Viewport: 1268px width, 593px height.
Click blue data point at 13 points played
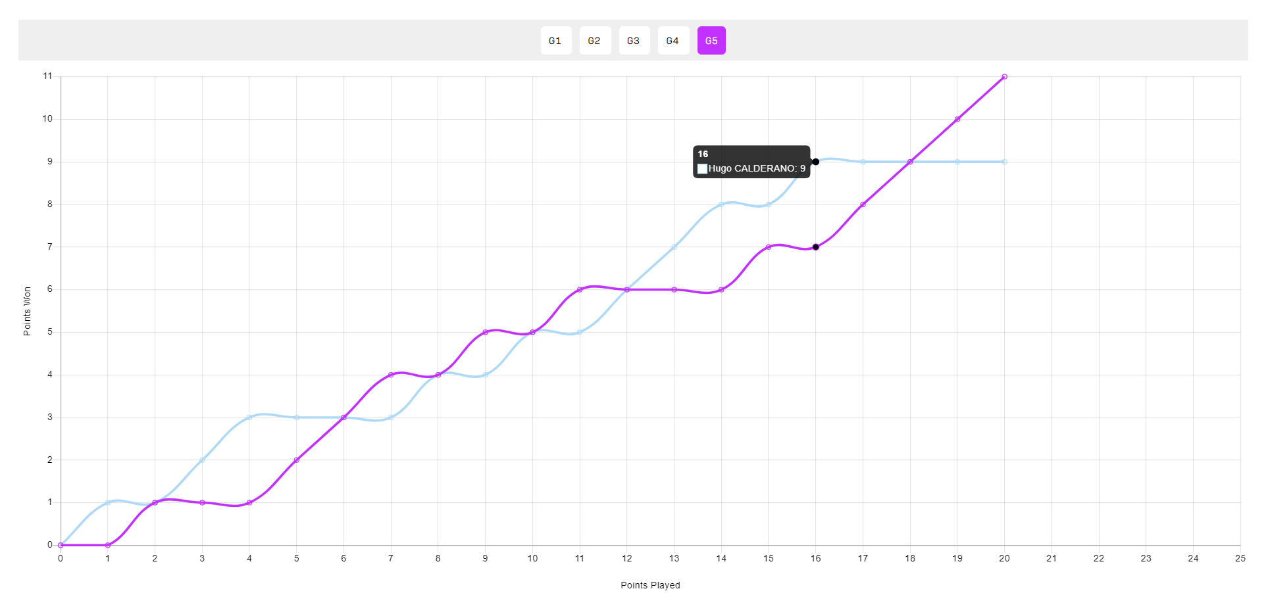[x=674, y=247]
